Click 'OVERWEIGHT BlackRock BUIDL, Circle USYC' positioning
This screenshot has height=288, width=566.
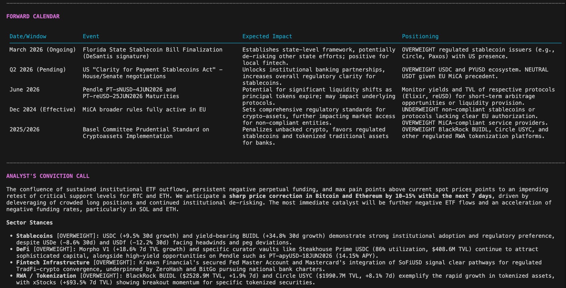[x=475, y=133]
